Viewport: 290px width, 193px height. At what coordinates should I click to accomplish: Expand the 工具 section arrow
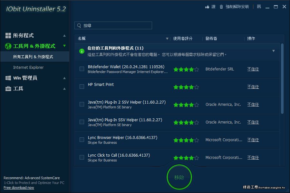(x=64, y=89)
